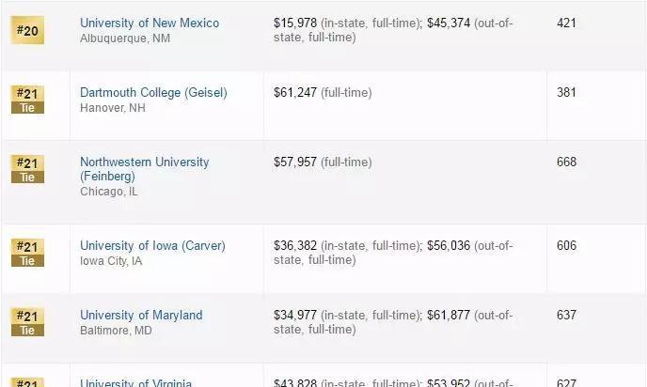Open Northwestern University (Feinberg) page
647x387 pixels.
pyautogui.click(x=145, y=169)
